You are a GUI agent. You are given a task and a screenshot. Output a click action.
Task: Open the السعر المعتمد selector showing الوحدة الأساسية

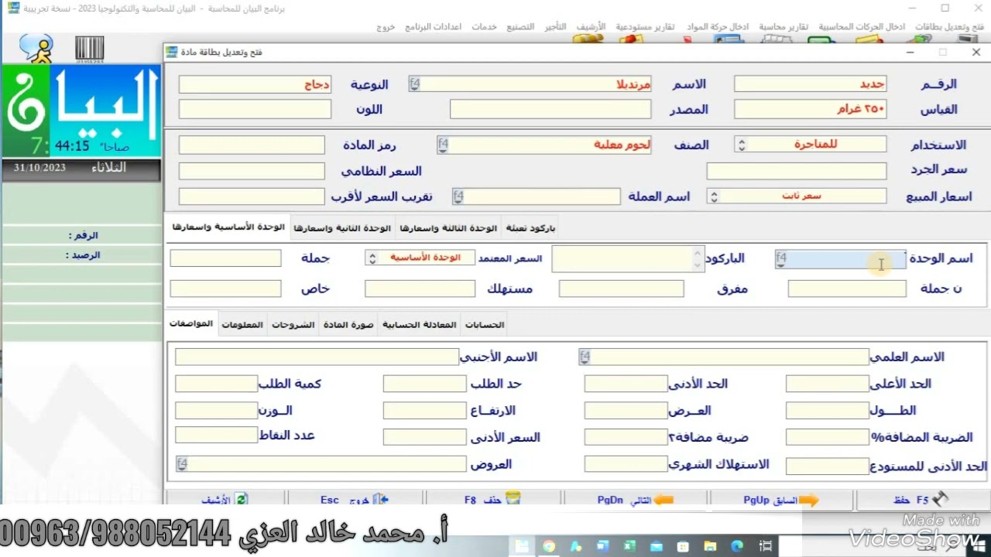point(372,258)
